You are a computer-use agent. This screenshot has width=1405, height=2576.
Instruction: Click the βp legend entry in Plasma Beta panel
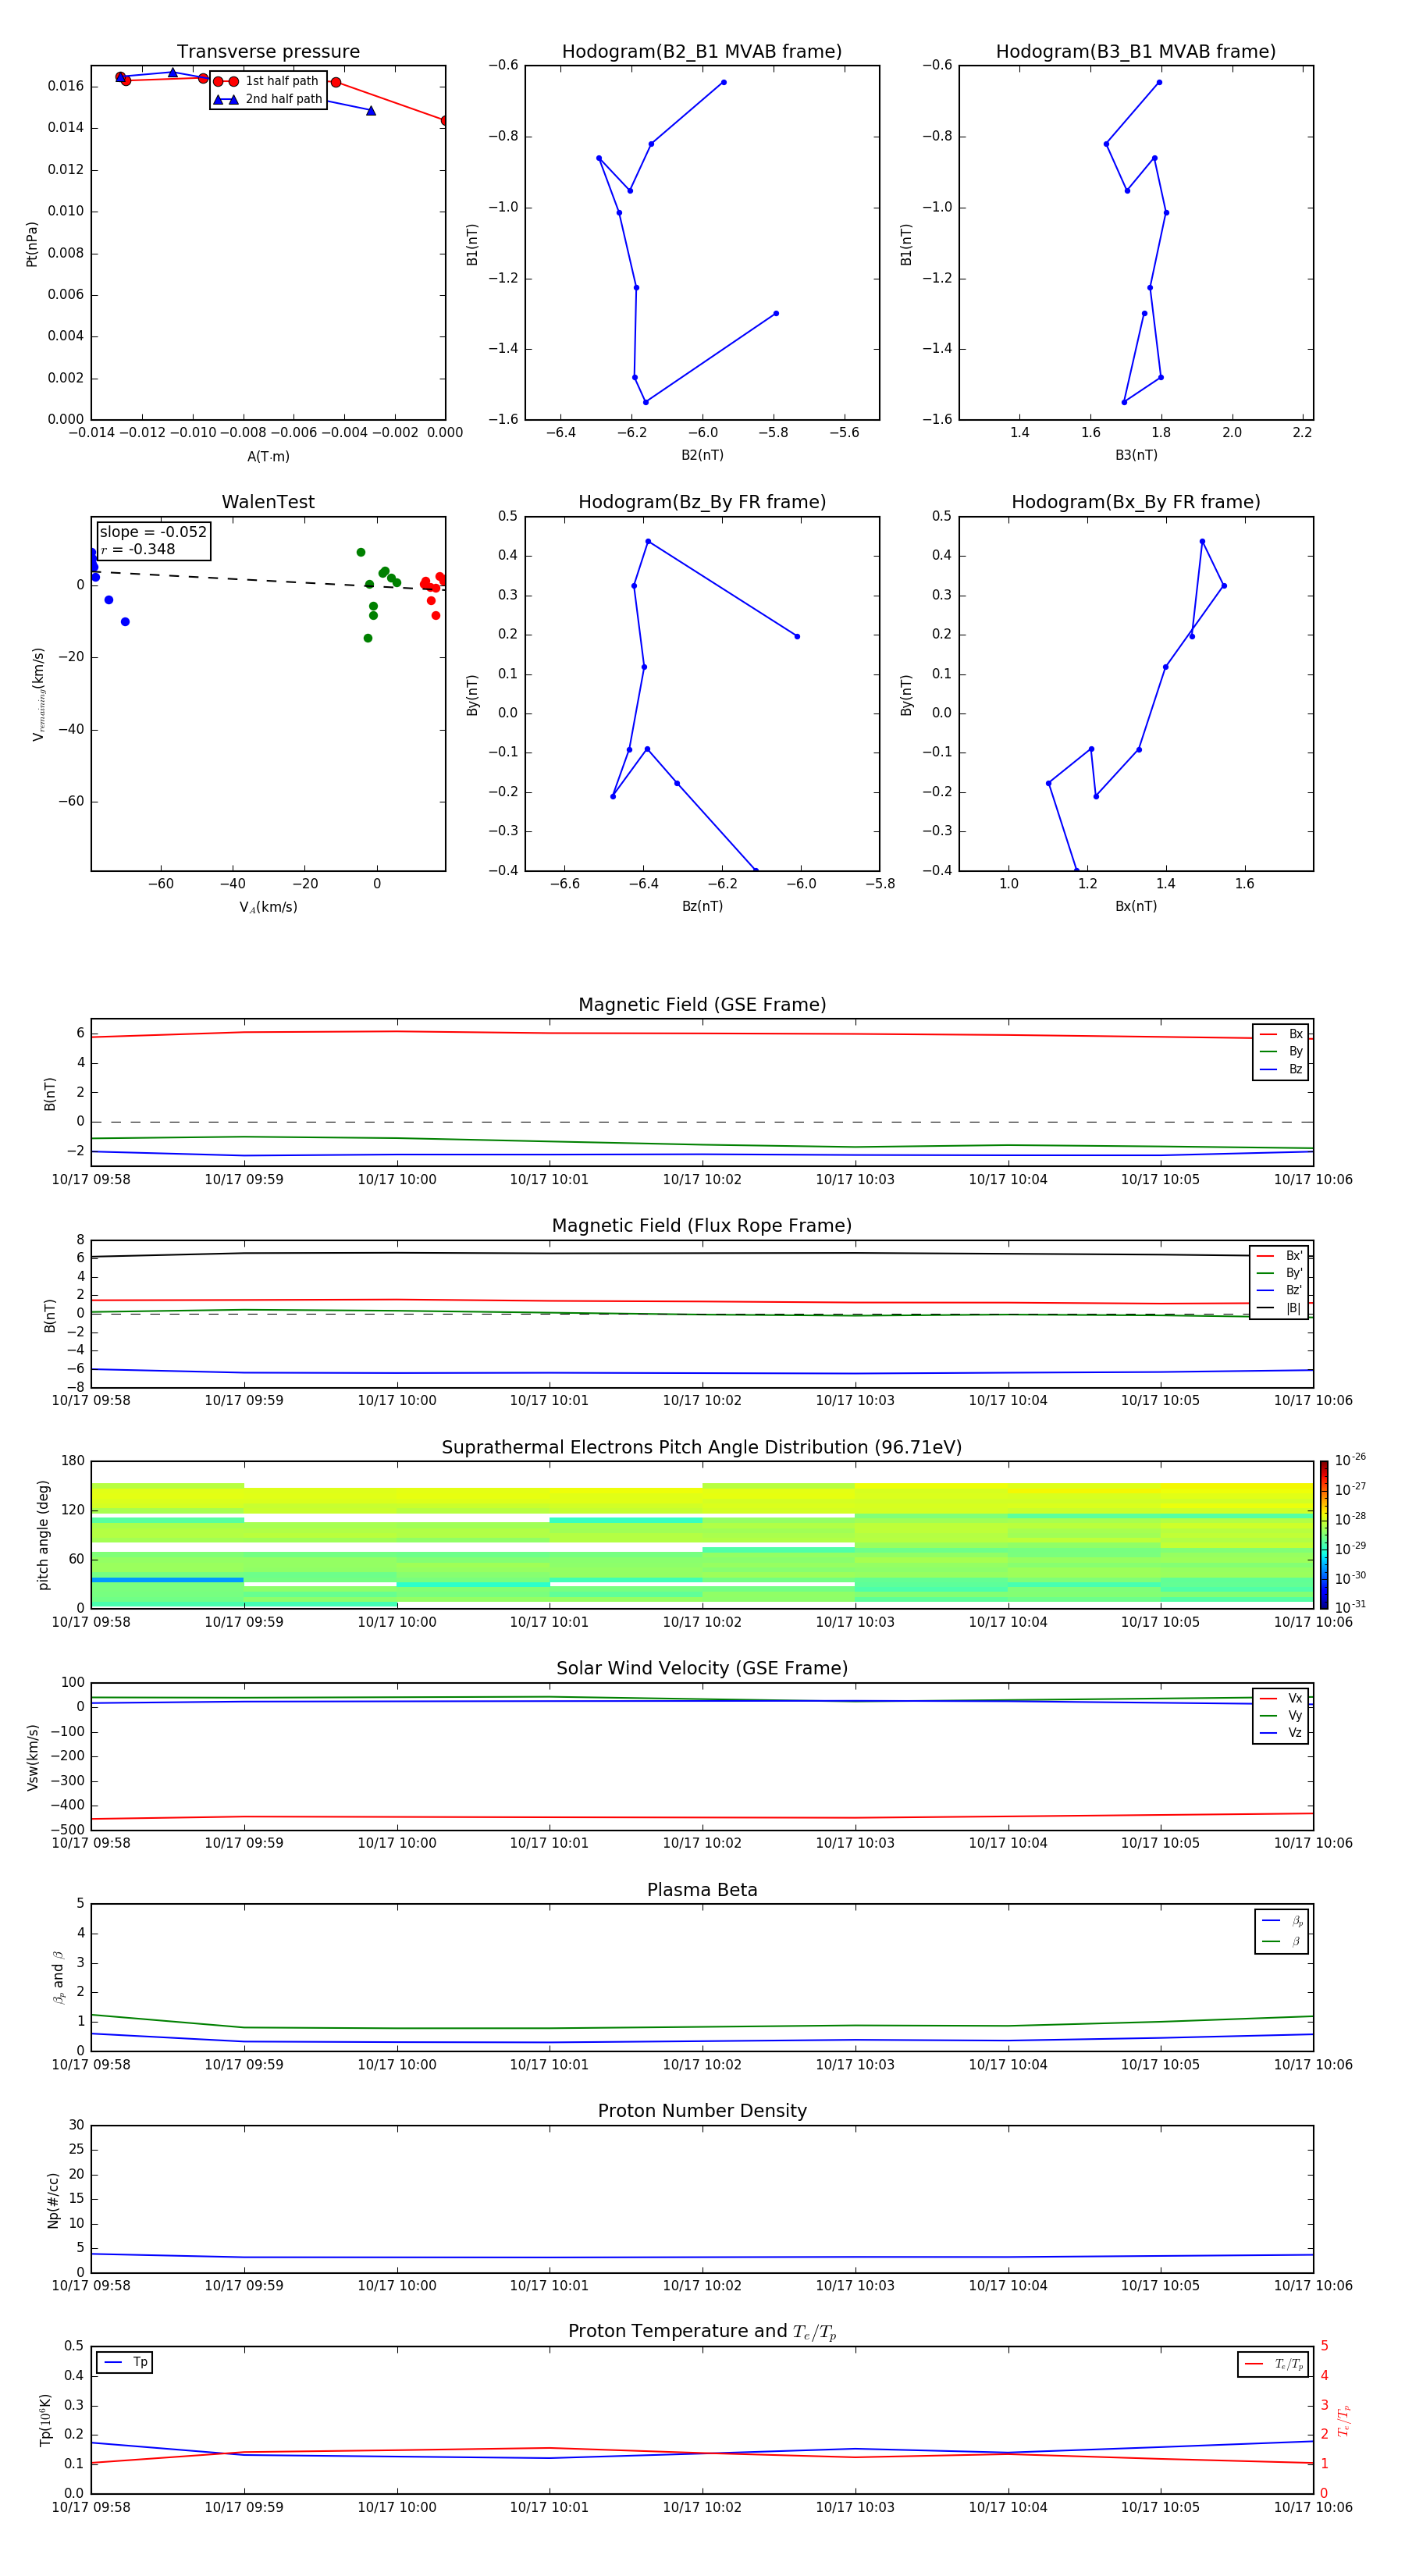point(1282,1921)
